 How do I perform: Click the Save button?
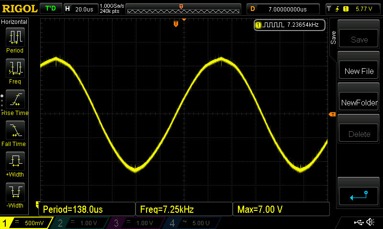(x=359, y=38)
